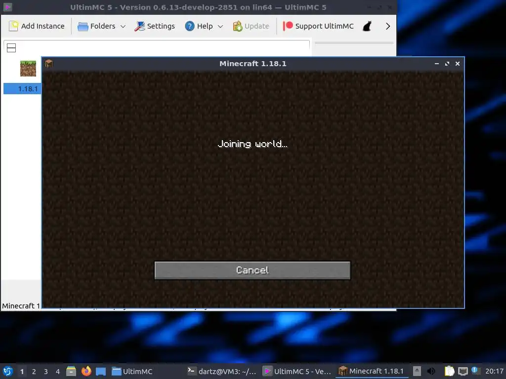
Task: Collapse the instance group toggle
Action: 11,48
